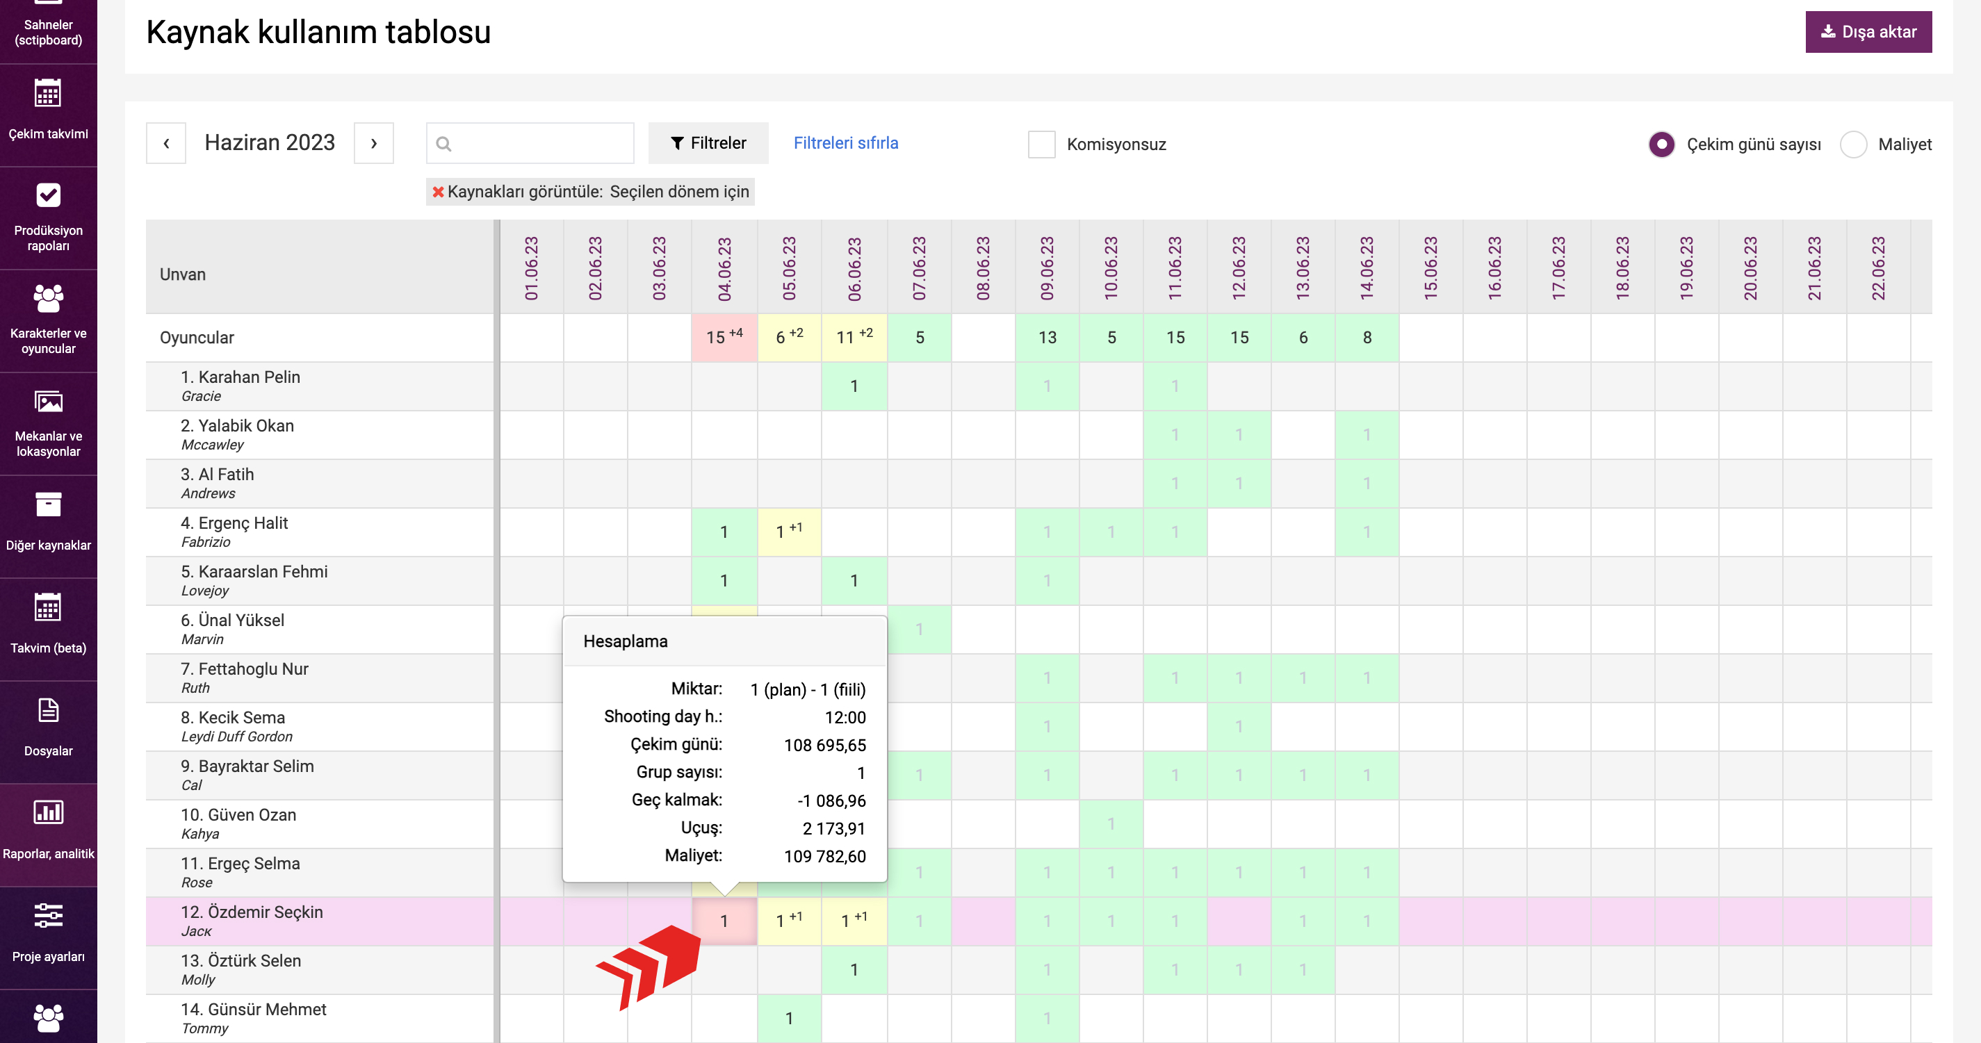The width and height of the screenshot is (1981, 1043).
Task: Select row 10. Güven Ozan
Action: (319, 823)
